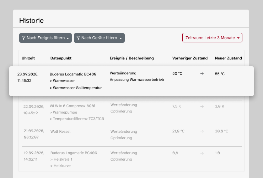Click Buderus Logamatic BC400 in the 19.09.2026 row
Image resolution: width=263 pixels, height=178 pixels.
pyautogui.click(x=74, y=153)
